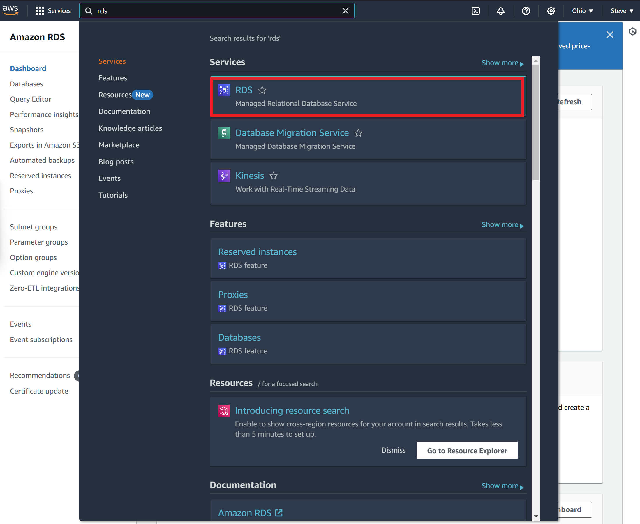Click the help question mark icon
640x524 pixels.
coord(526,11)
